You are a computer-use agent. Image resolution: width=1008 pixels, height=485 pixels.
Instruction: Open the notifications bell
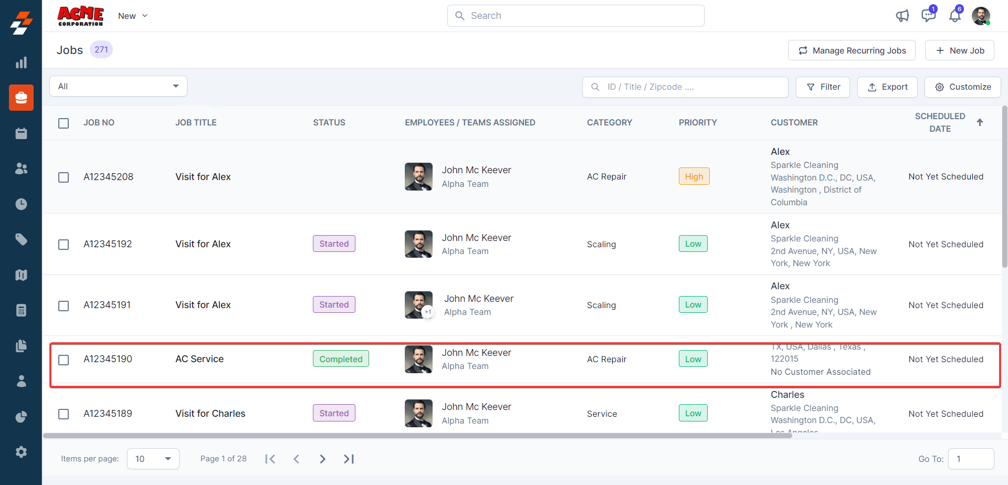pyautogui.click(x=954, y=16)
